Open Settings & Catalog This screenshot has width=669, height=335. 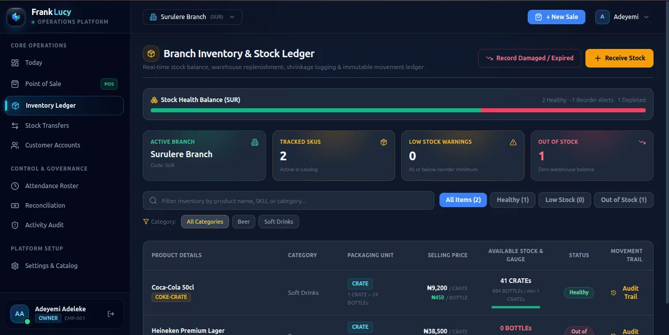pyautogui.click(x=65, y=266)
